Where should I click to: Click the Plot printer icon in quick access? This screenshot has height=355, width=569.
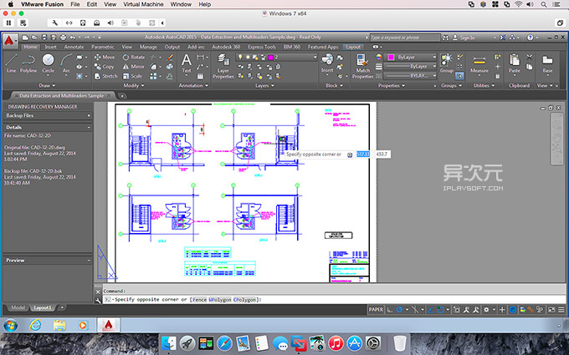[63, 38]
